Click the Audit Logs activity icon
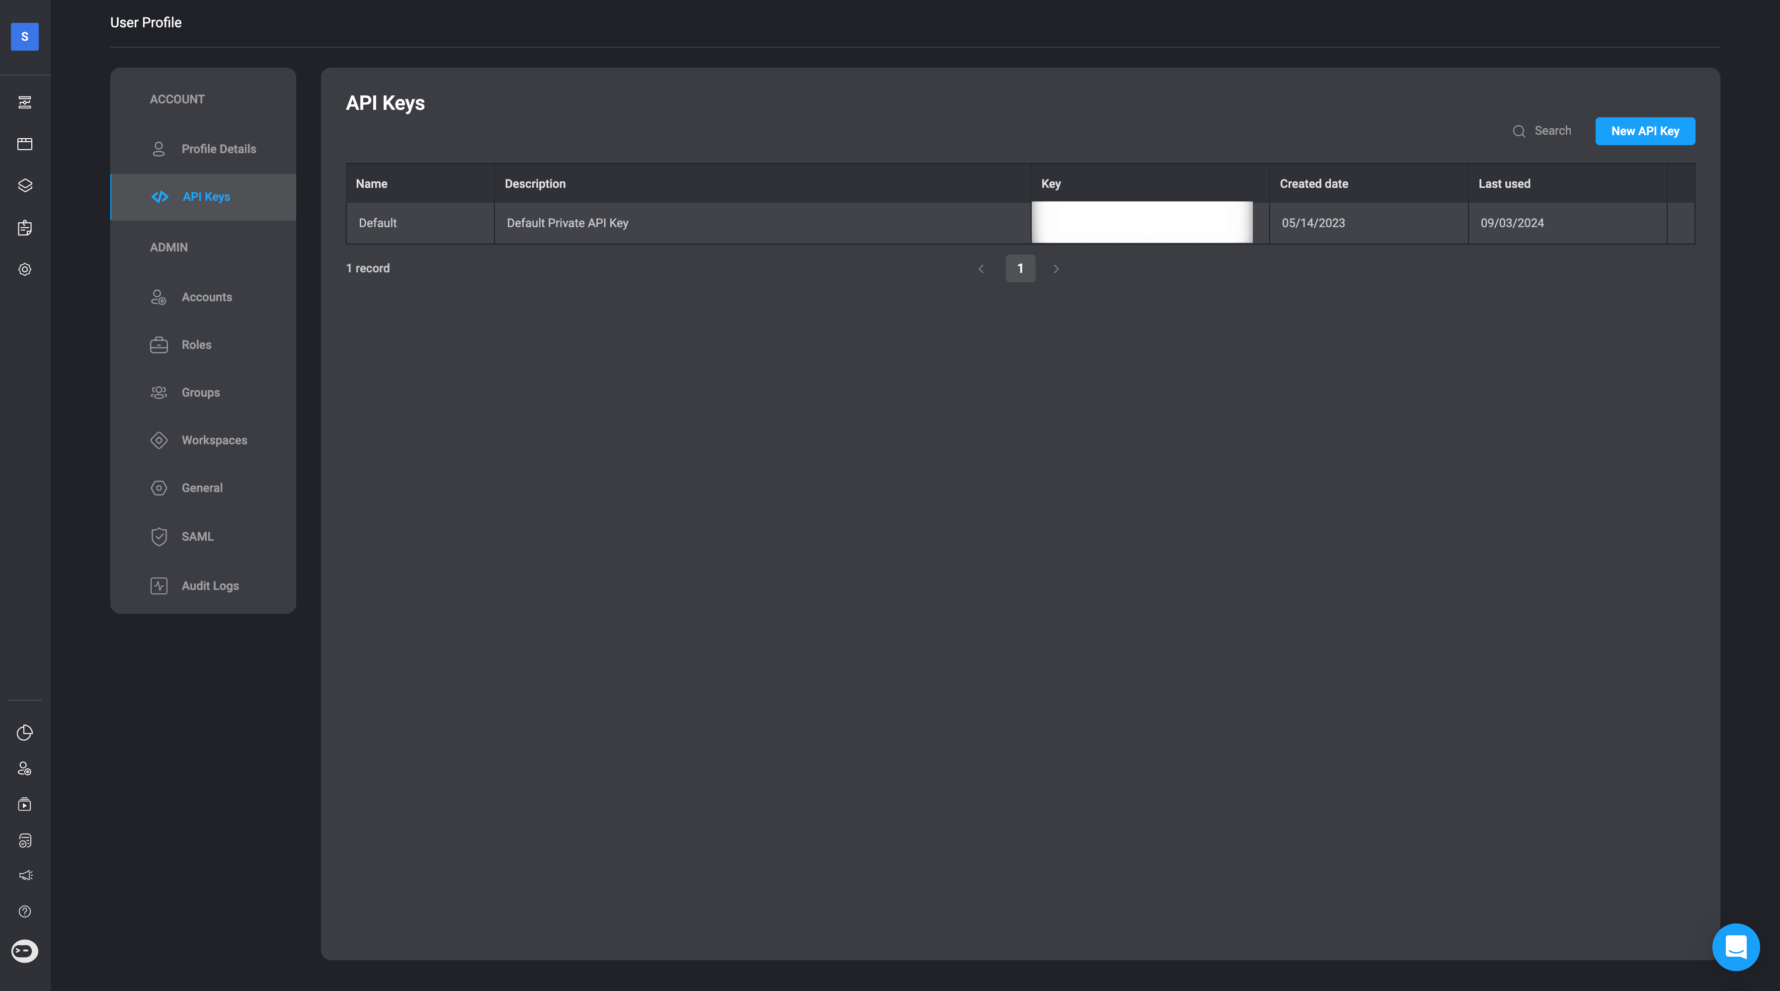Viewport: 1780px width, 991px height. click(158, 586)
